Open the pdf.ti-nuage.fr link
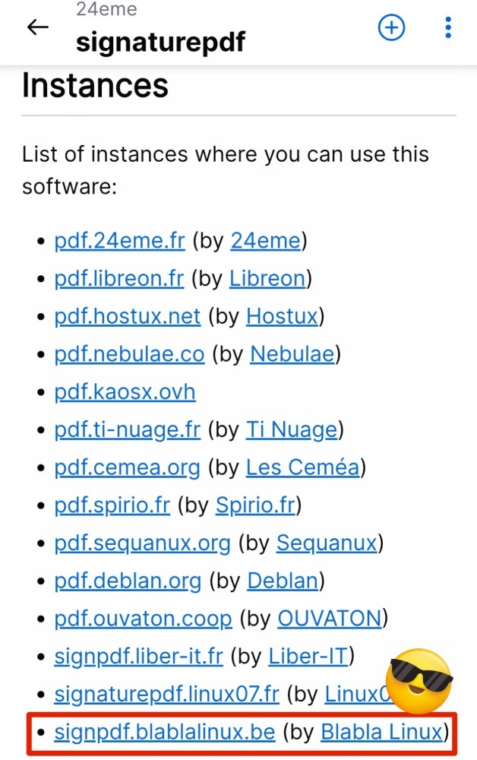477x760 pixels. tap(127, 430)
